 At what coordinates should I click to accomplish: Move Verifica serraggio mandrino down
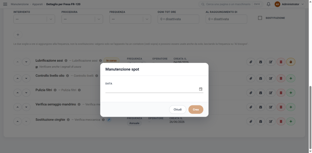click(x=26, y=107)
